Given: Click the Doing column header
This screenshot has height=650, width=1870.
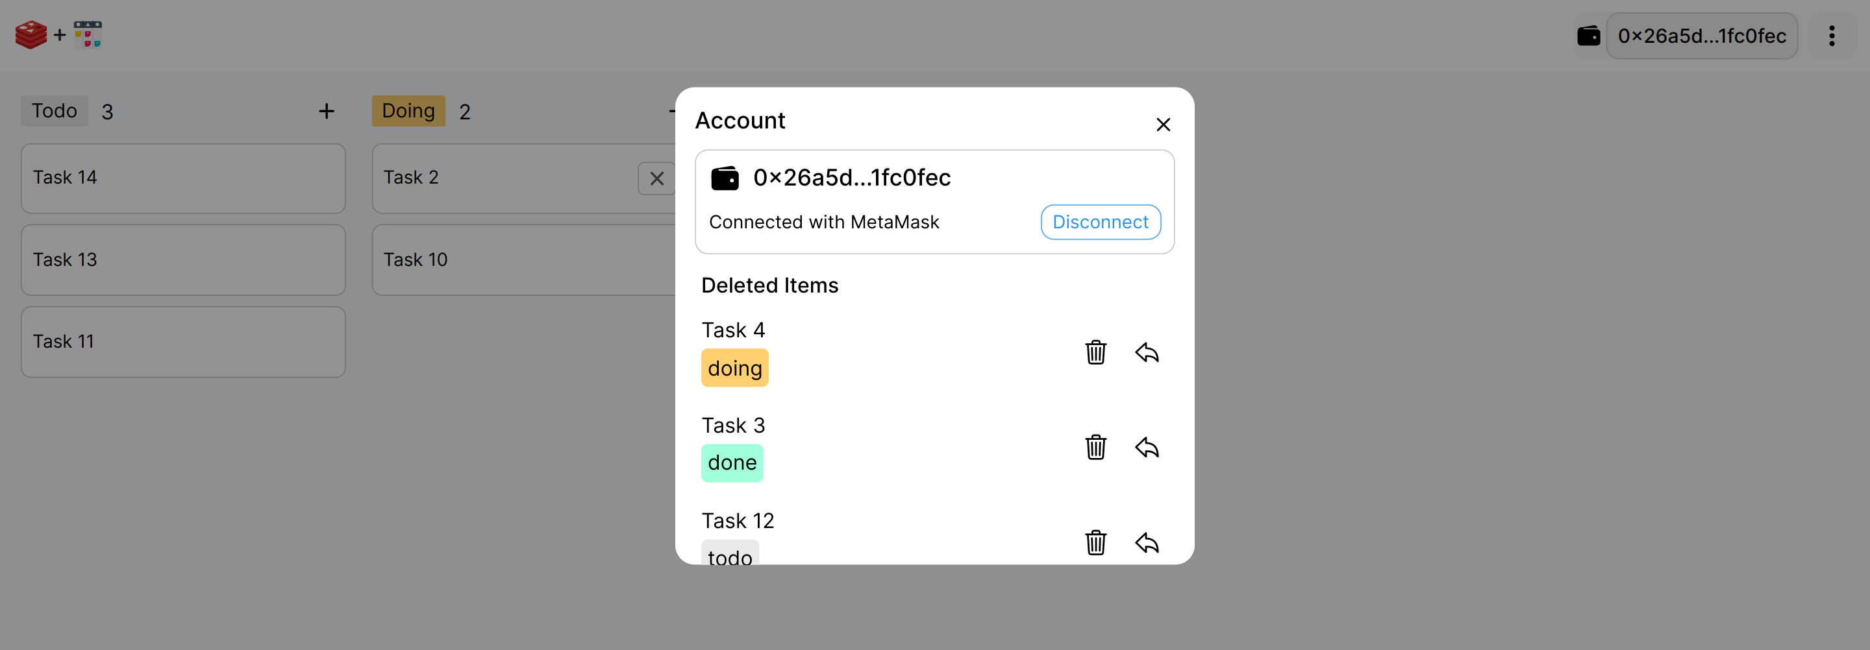Looking at the screenshot, I should tap(408, 110).
